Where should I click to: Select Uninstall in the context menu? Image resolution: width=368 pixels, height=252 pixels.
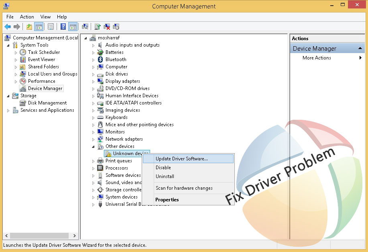coord(165,176)
